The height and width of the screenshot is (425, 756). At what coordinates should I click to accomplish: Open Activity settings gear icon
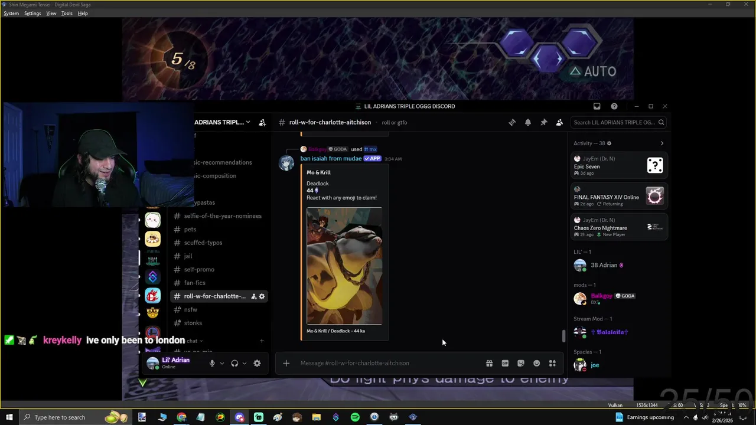609,143
